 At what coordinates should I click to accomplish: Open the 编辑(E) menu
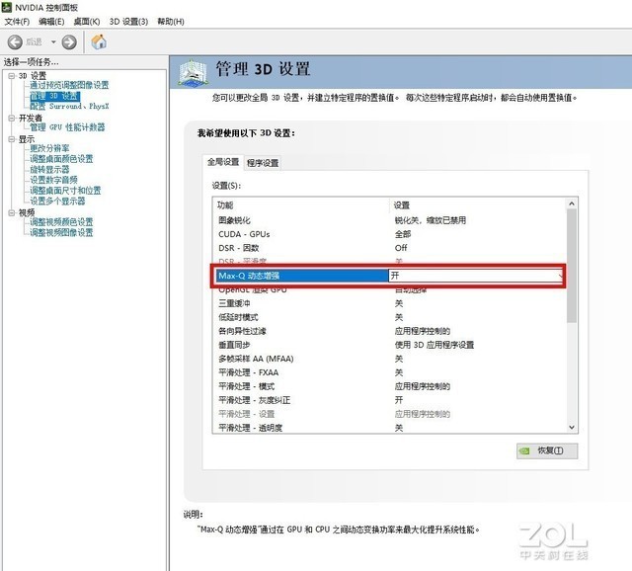51,22
